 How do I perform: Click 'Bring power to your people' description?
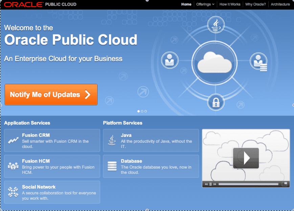[58, 170]
